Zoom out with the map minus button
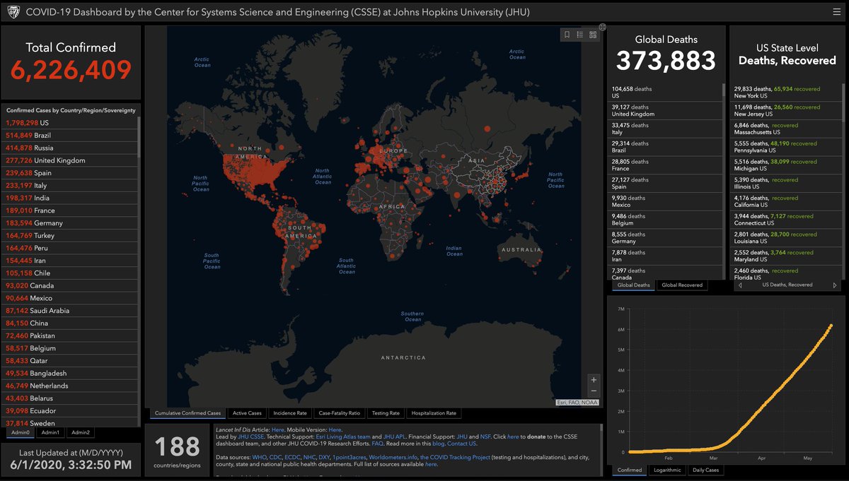Screen dimensions: 849x481 pos(594,391)
